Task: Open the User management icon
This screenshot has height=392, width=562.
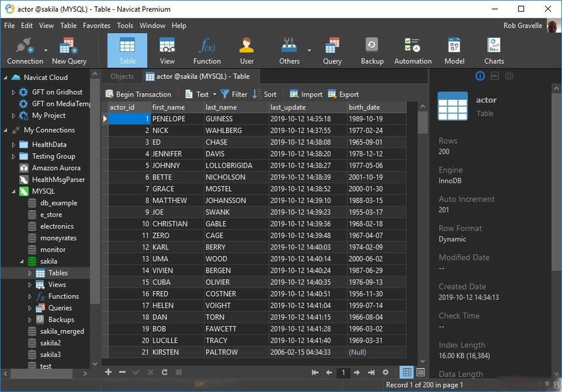Action: pyautogui.click(x=247, y=51)
